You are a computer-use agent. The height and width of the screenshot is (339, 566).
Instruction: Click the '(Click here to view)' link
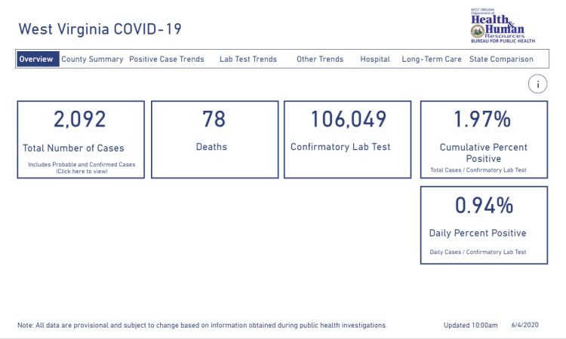tap(83, 171)
